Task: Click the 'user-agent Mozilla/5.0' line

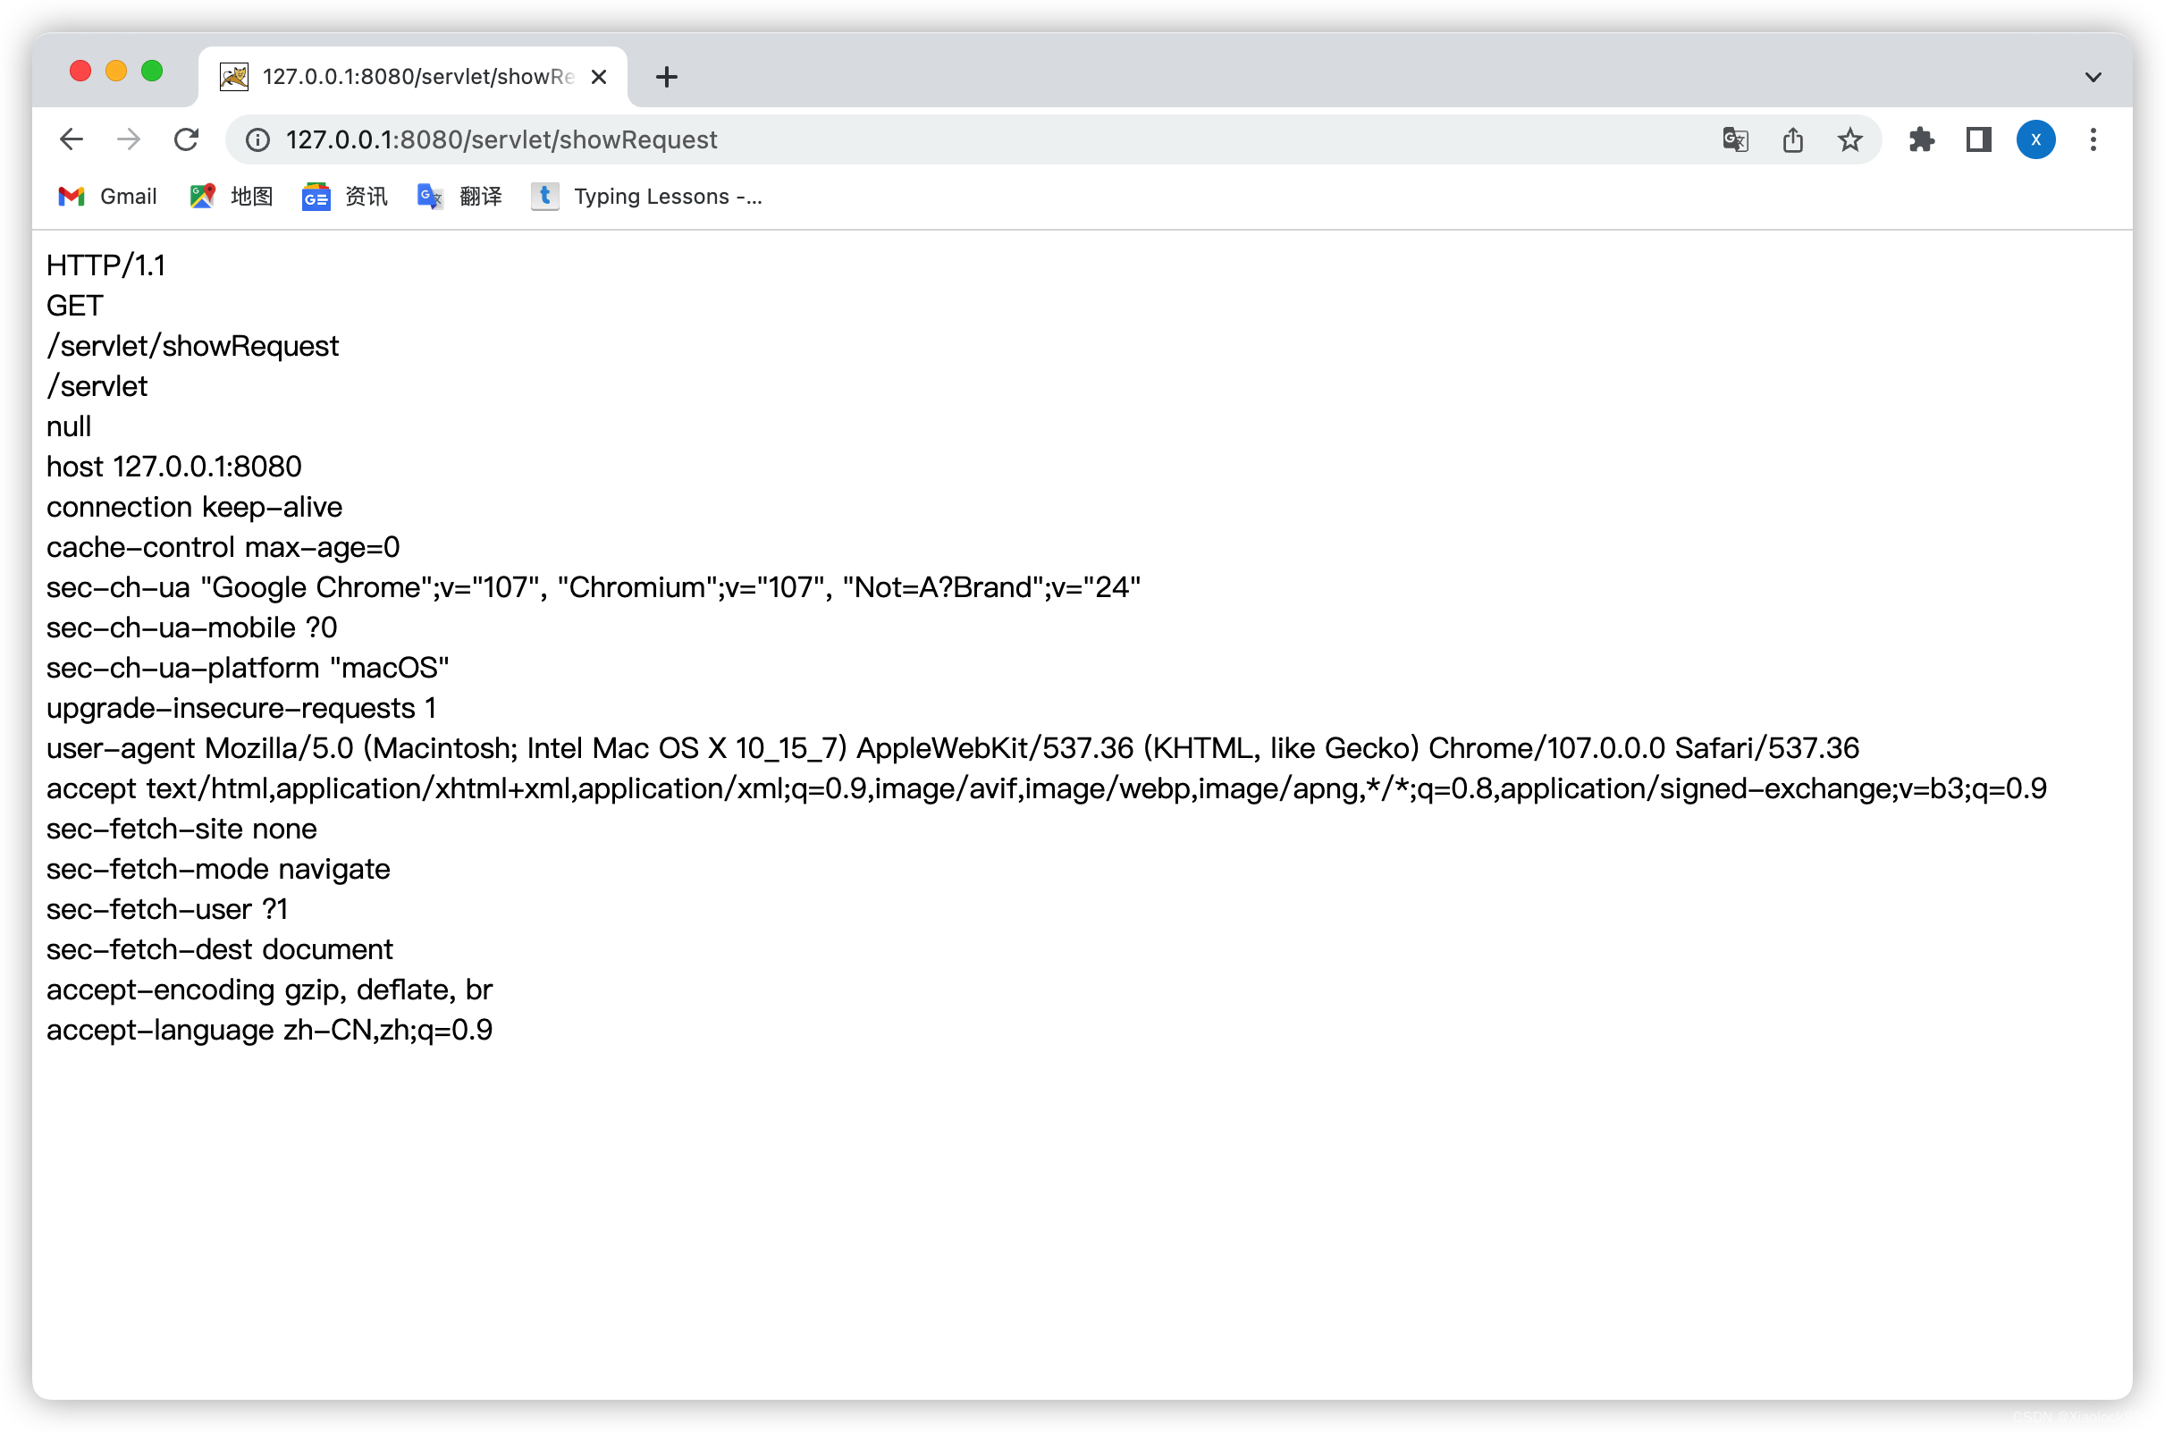Action: pyautogui.click(x=952, y=748)
